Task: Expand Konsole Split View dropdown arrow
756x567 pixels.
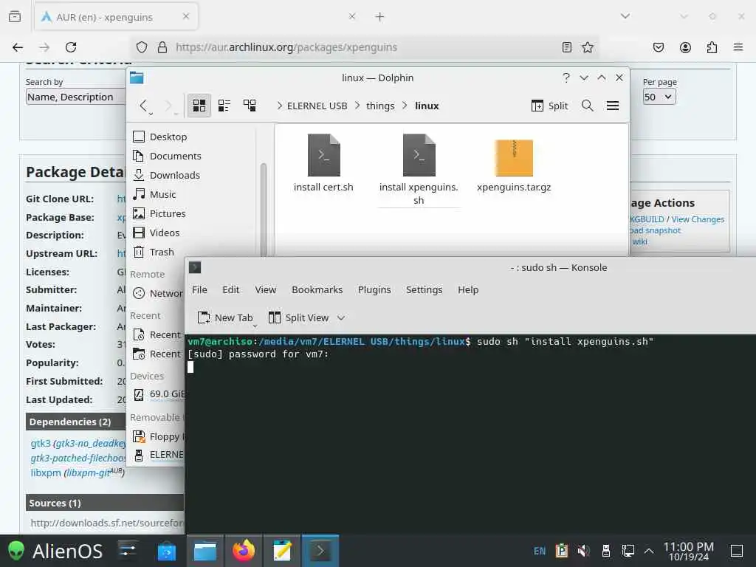Action: tap(341, 317)
